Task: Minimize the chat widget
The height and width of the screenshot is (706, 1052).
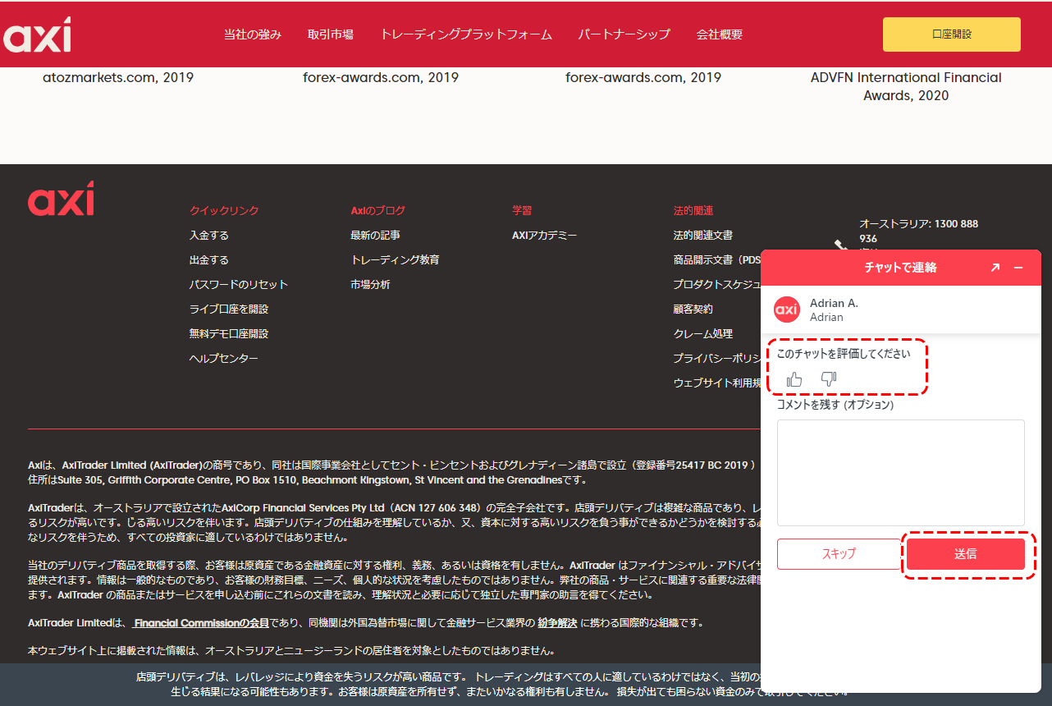Action: click(1018, 268)
